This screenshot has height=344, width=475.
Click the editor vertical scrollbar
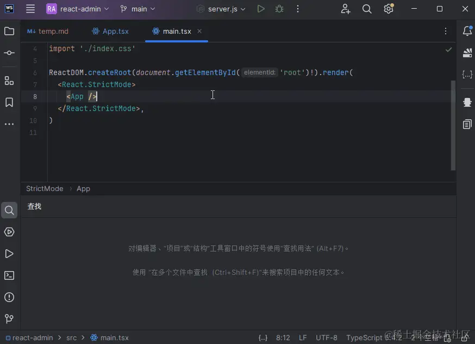[x=453, y=125]
